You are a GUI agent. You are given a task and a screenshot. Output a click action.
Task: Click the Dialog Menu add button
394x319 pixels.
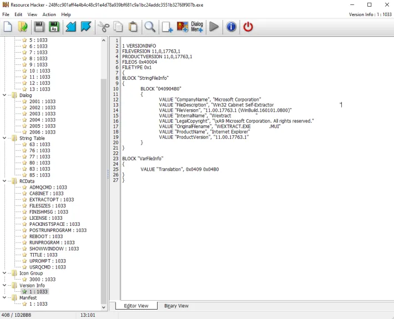tap(197, 27)
